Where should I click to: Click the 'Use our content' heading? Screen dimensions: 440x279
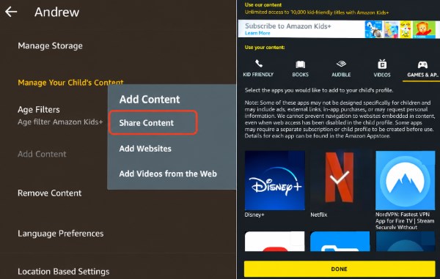tap(263, 5)
